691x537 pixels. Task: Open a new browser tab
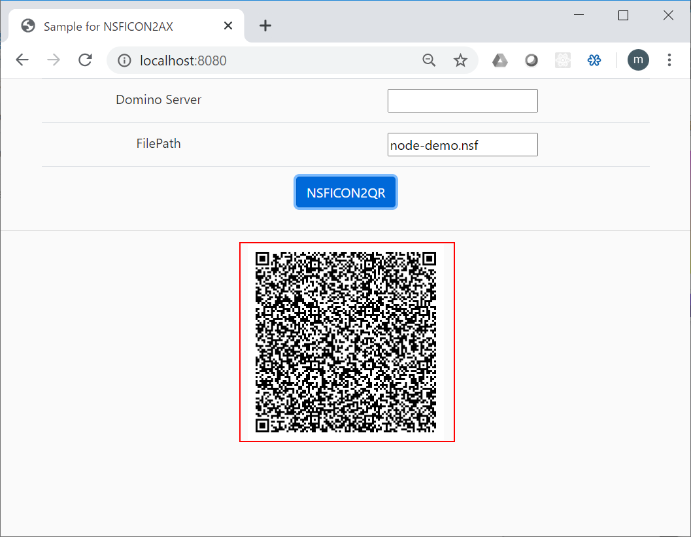[265, 26]
